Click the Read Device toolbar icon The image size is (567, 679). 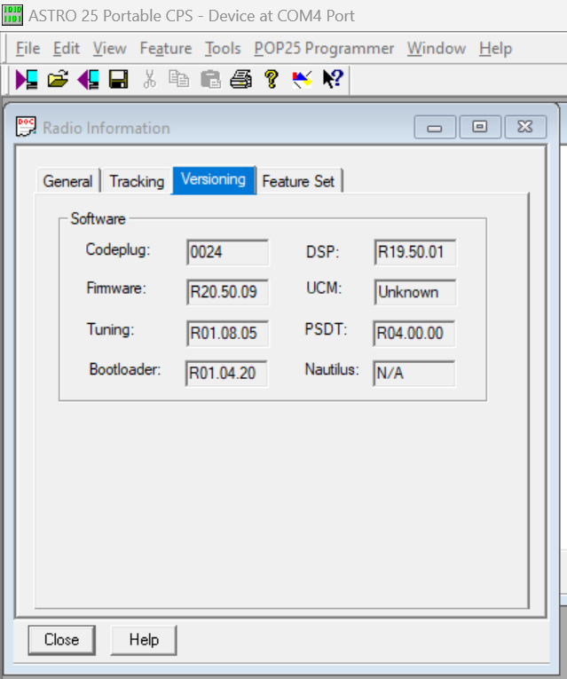27,80
